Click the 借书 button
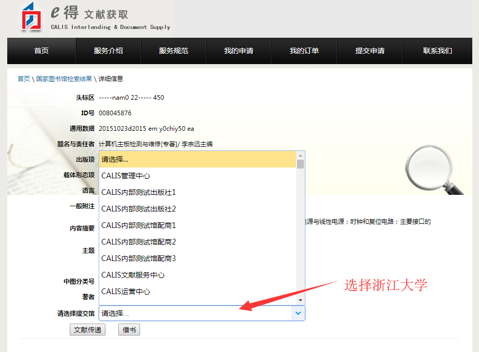479x352 pixels. [x=129, y=330]
